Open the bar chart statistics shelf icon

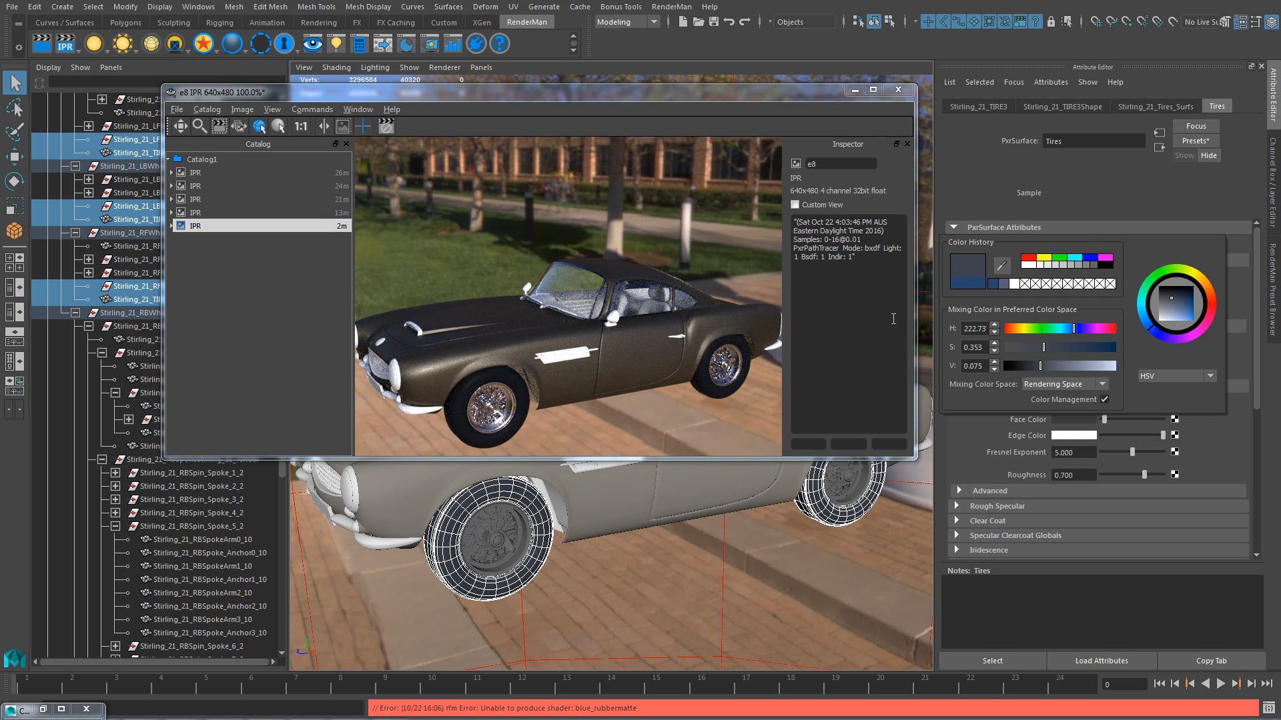[x=452, y=44]
